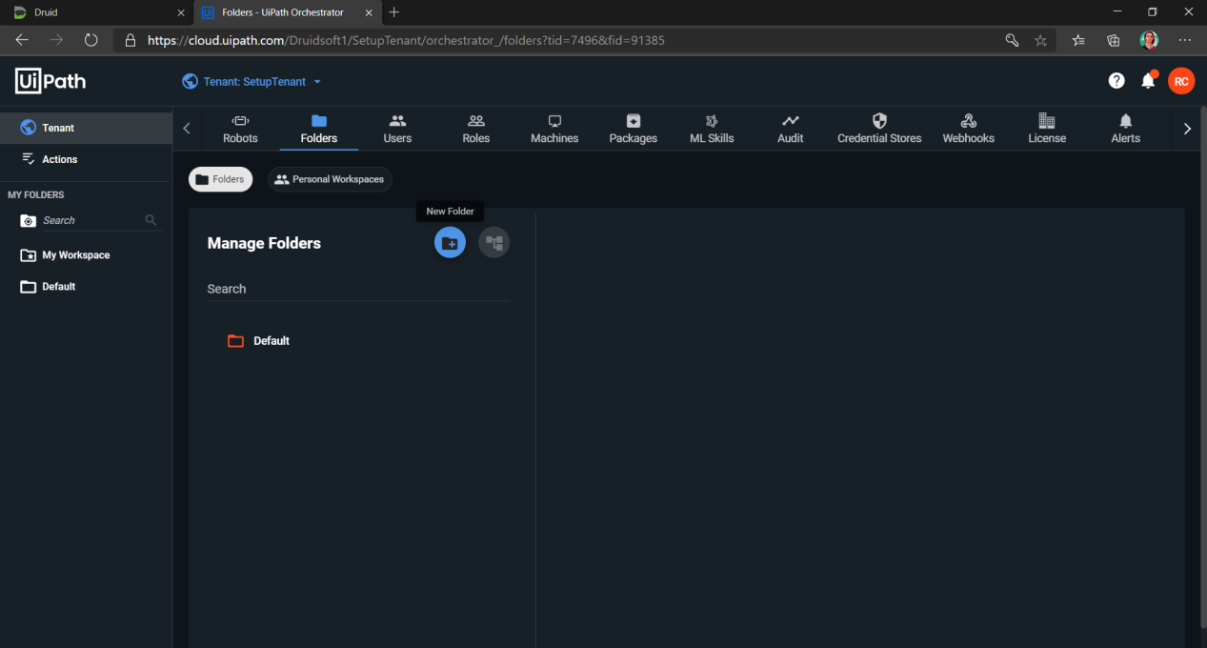Select the Folders pill toggle
Screen dimensions: 1207x648
[x=220, y=179]
